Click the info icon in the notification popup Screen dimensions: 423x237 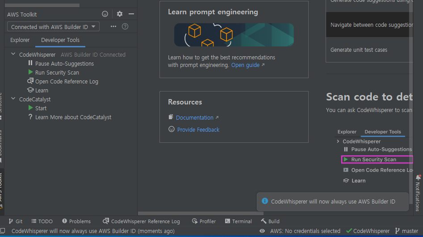coord(265,201)
